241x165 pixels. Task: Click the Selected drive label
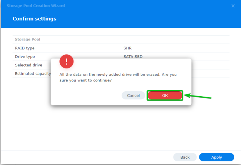pos(29,65)
